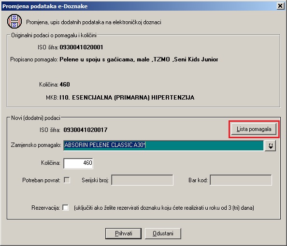
Task: Tick the Rezervacija checkbox
Action: [66, 207]
